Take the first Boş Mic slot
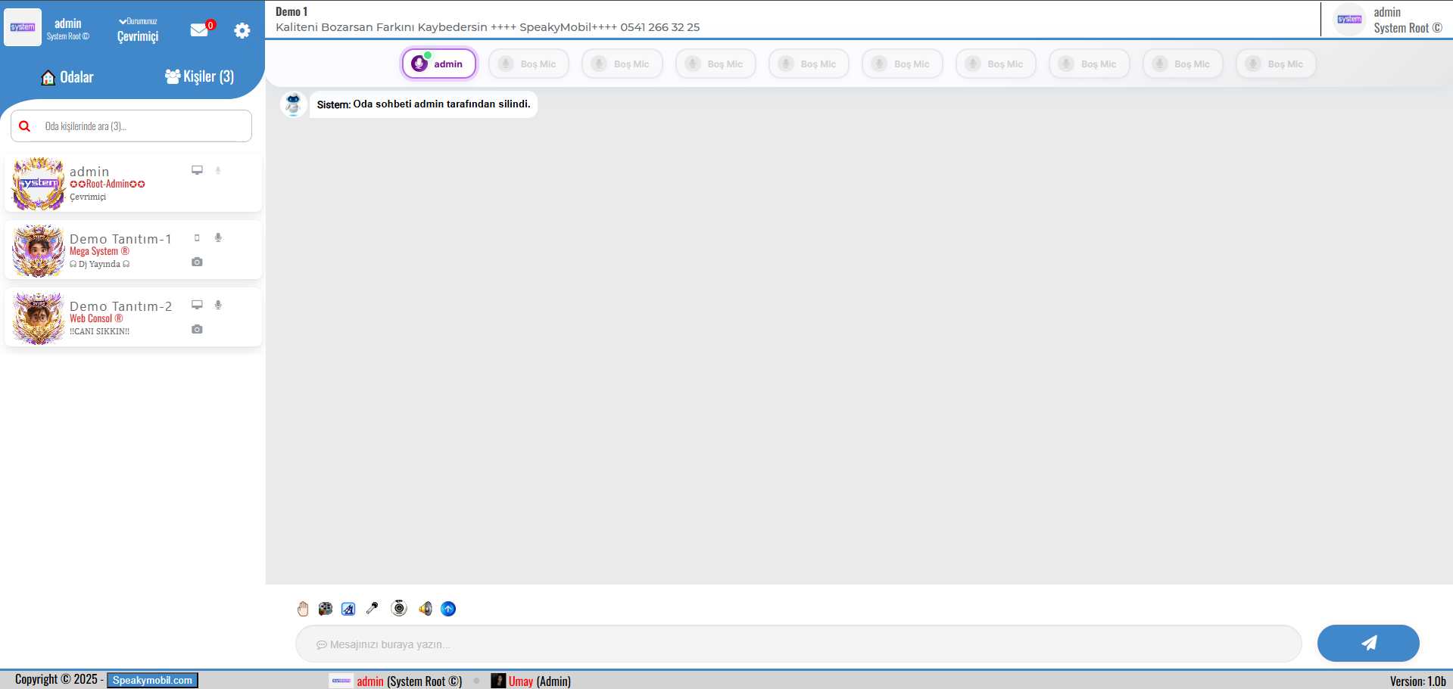This screenshot has width=1453, height=689. tap(529, 64)
